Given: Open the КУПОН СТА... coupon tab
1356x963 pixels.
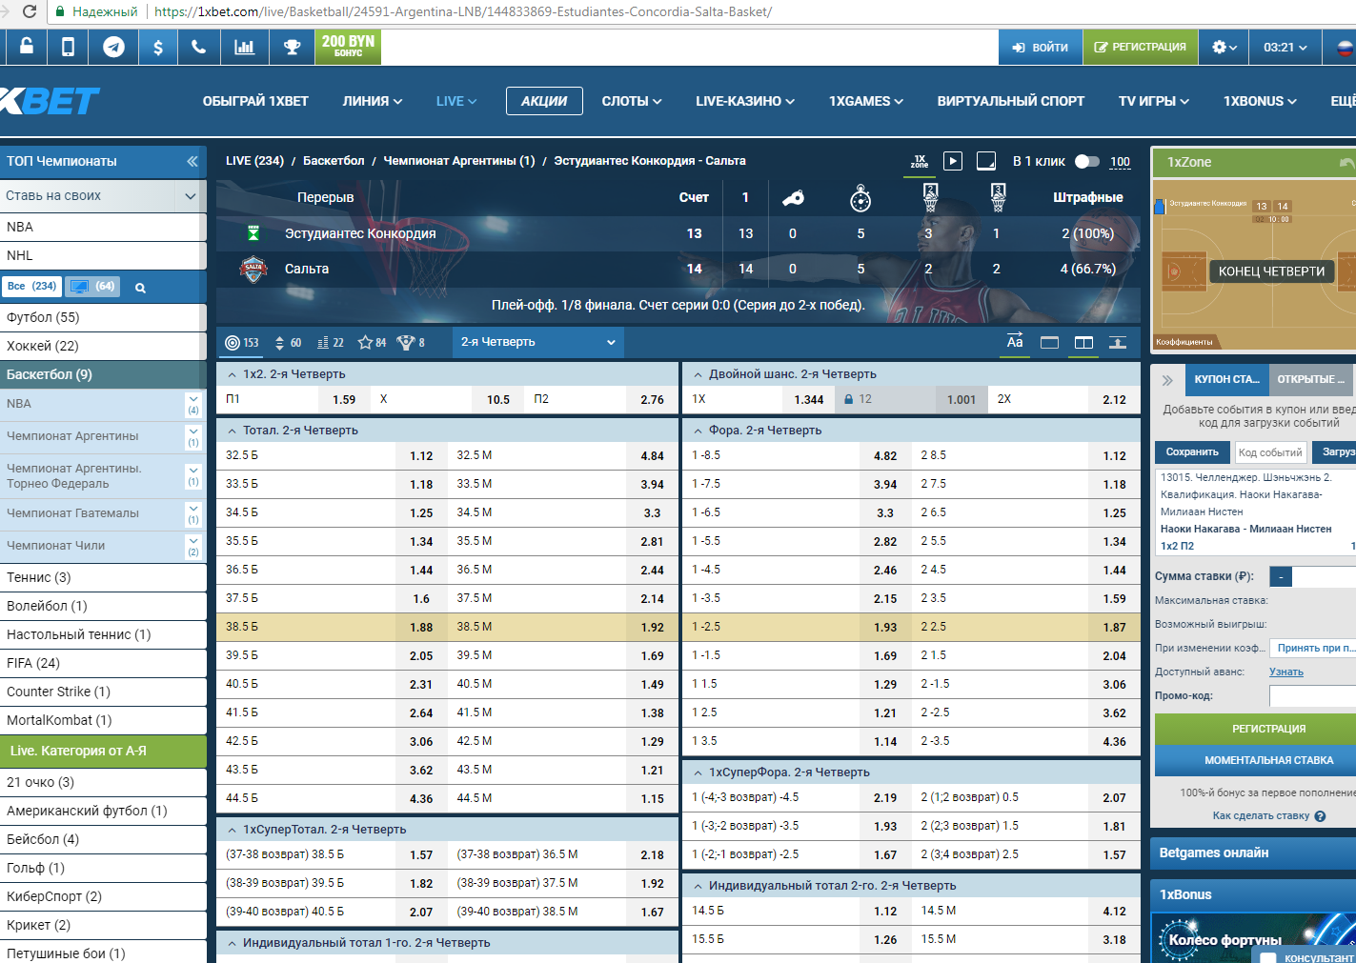Looking at the screenshot, I should pos(1226,379).
